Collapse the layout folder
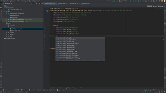Viewport: 166px width, 93px height. pyautogui.click(x=6, y=27)
